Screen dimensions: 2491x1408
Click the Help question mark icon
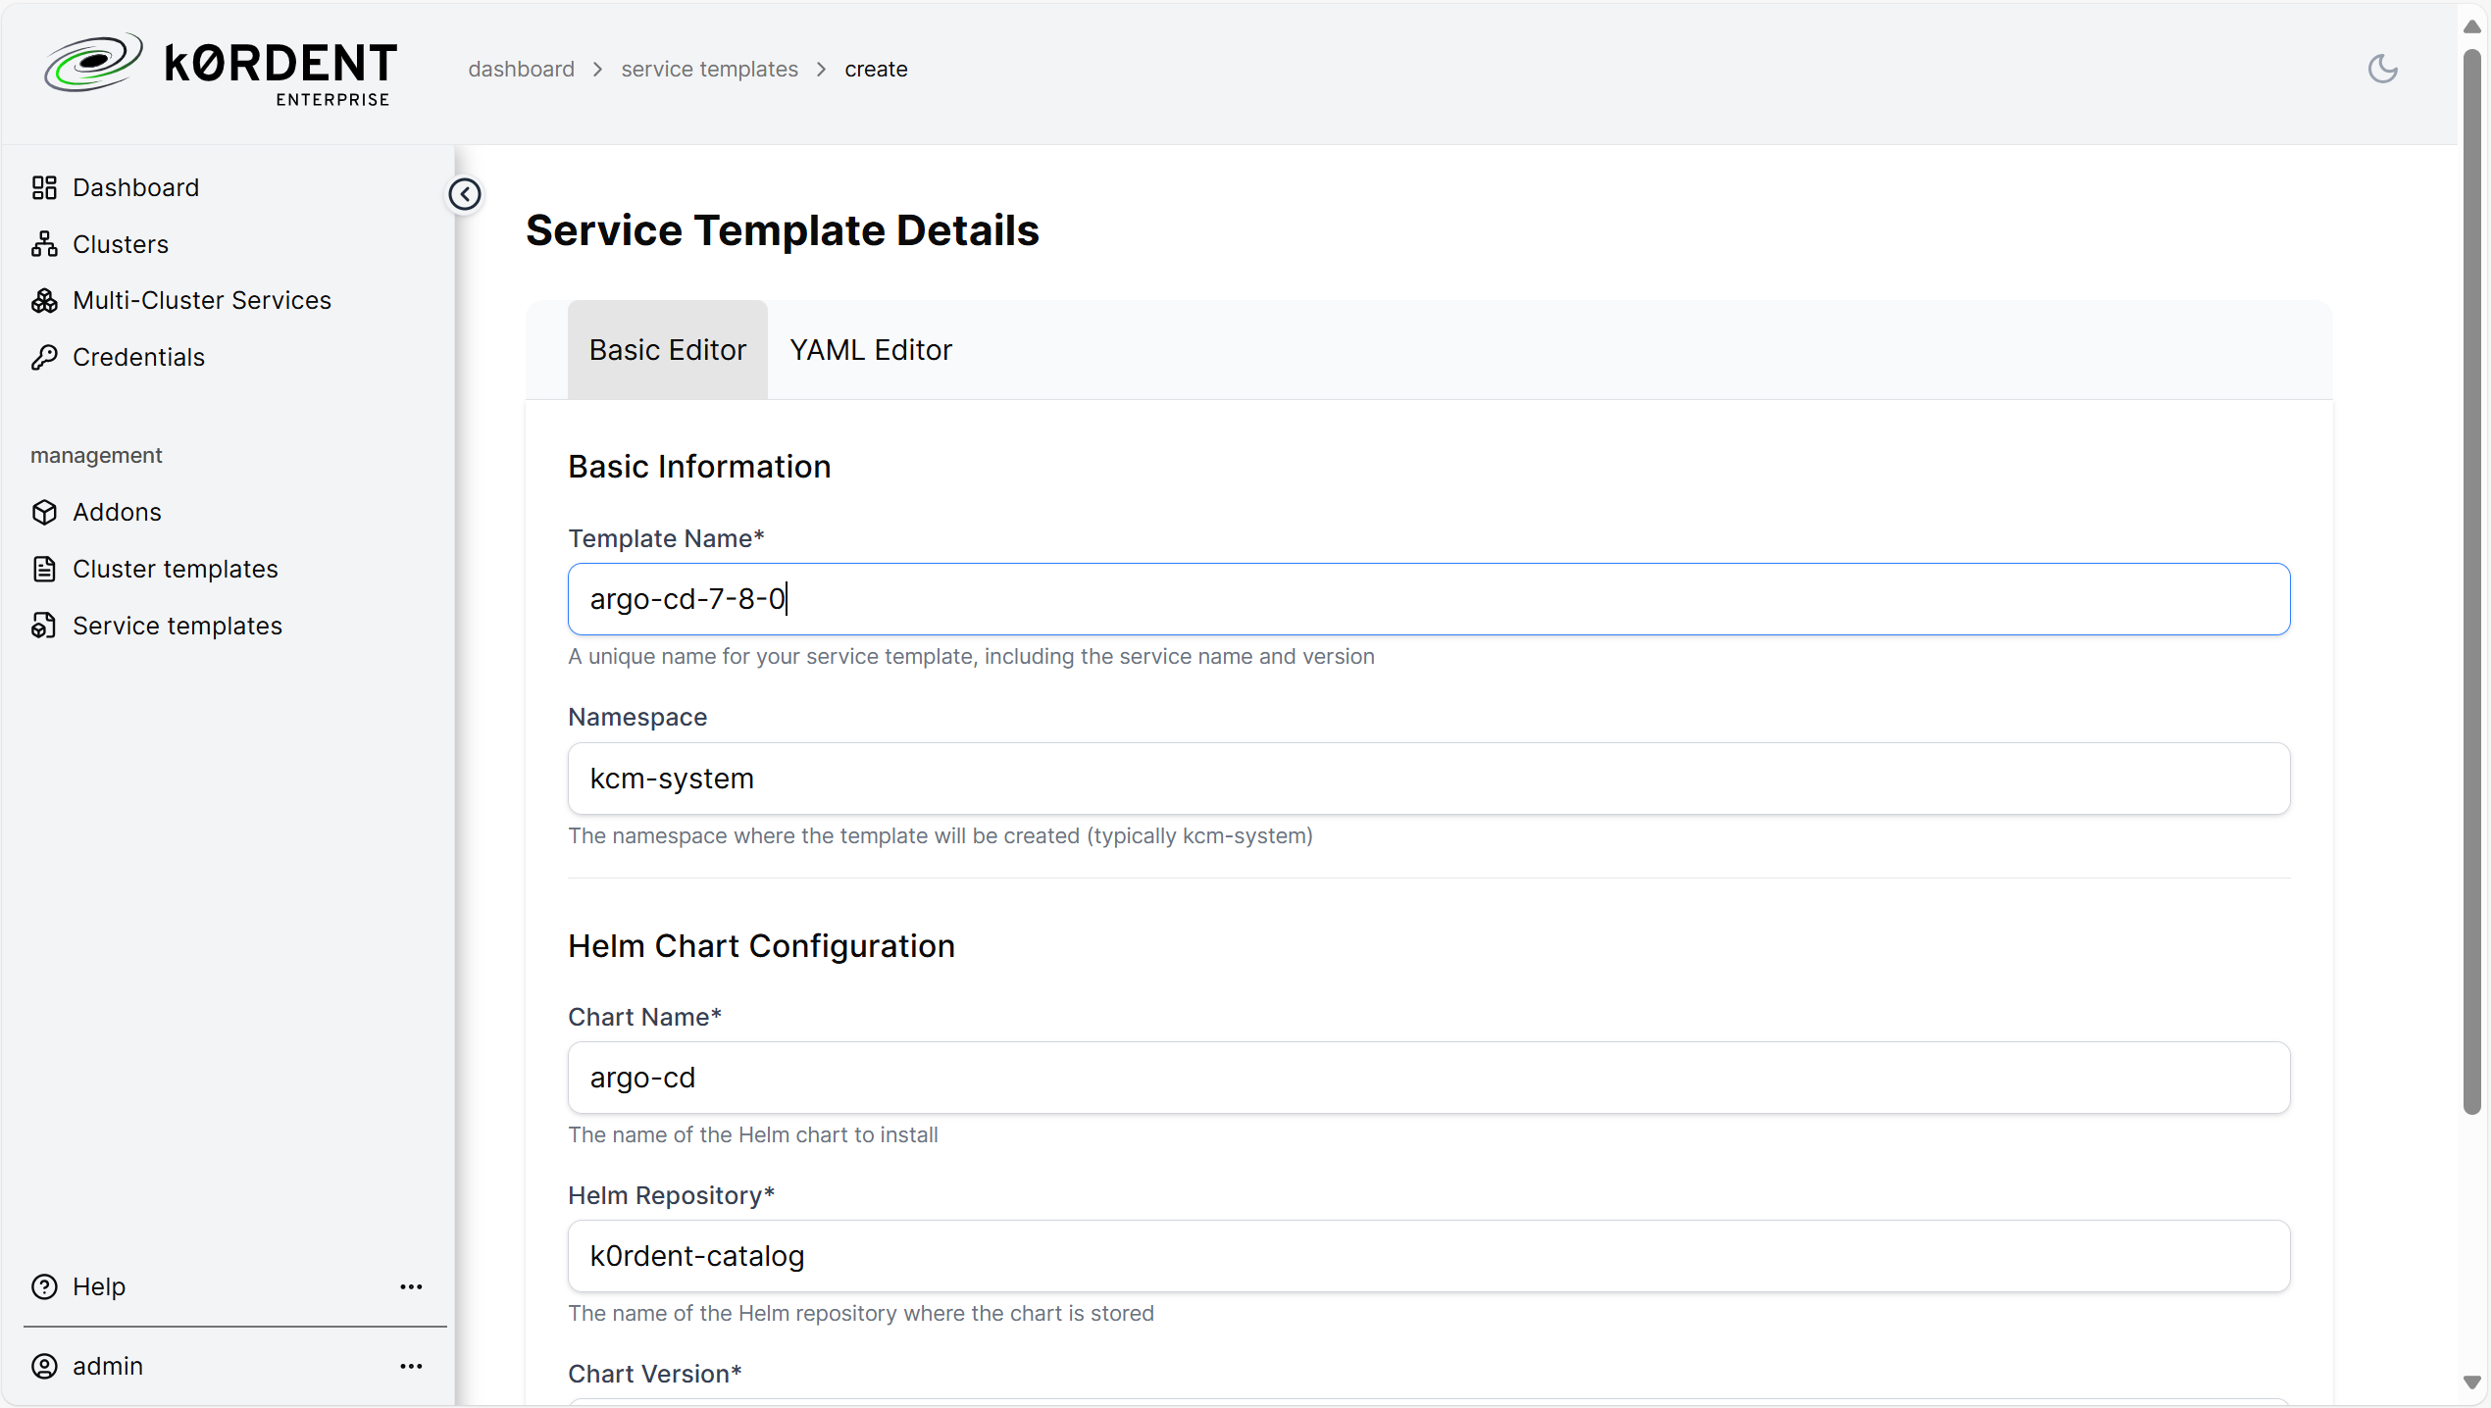[x=44, y=1286]
